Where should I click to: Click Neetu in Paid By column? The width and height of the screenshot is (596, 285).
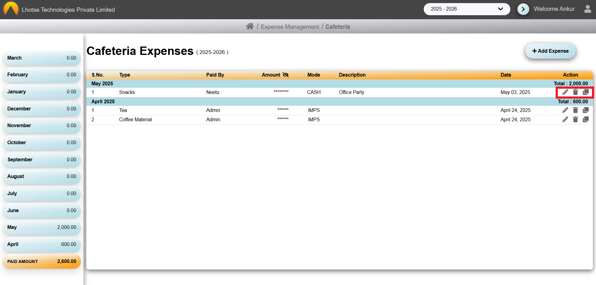point(213,92)
